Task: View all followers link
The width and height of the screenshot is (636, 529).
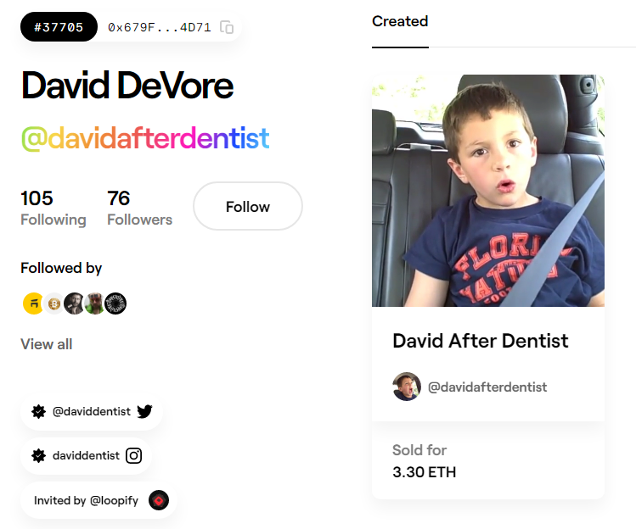Action: click(47, 344)
